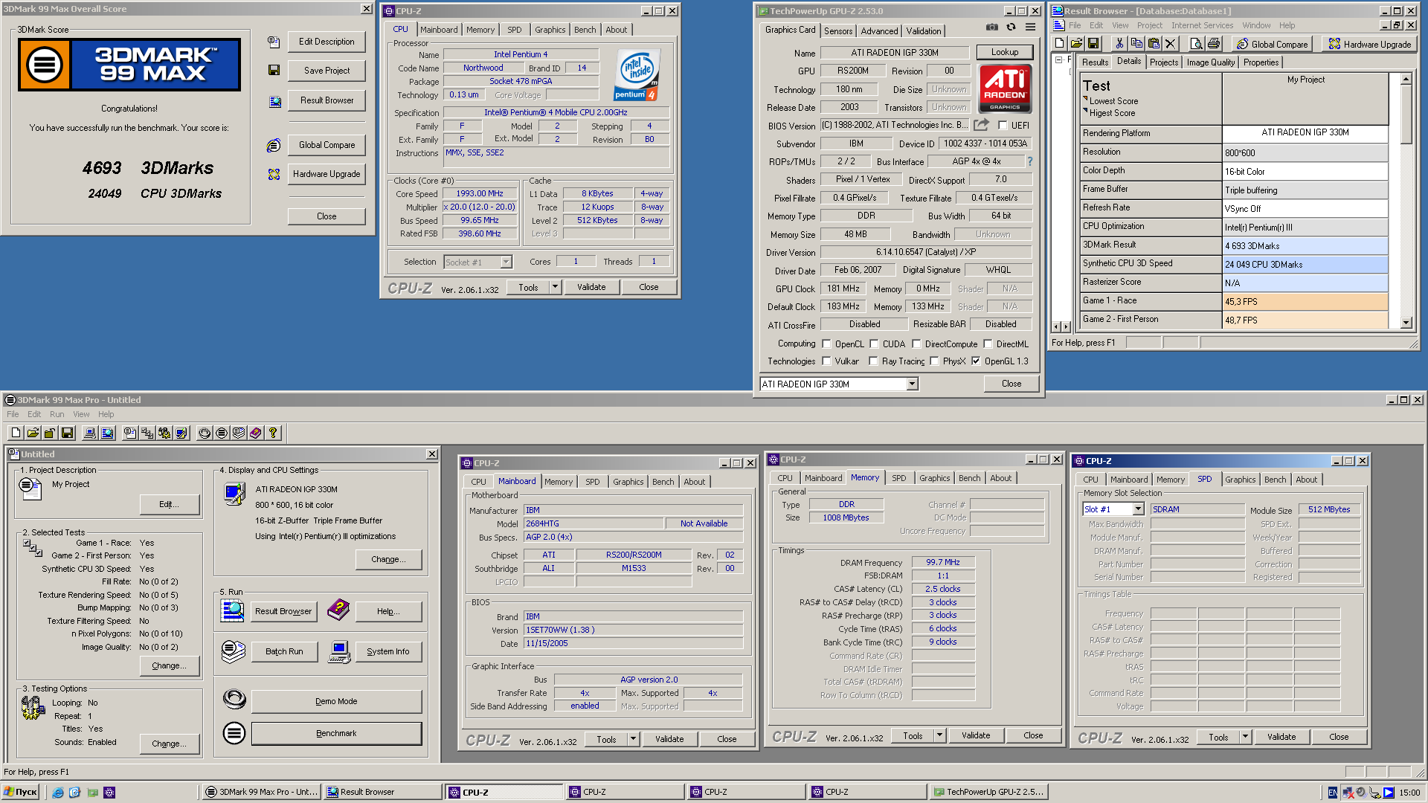Switch to Sensors tab in GPU-Z
Screen dimensions: 1428x803
(x=838, y=31)
